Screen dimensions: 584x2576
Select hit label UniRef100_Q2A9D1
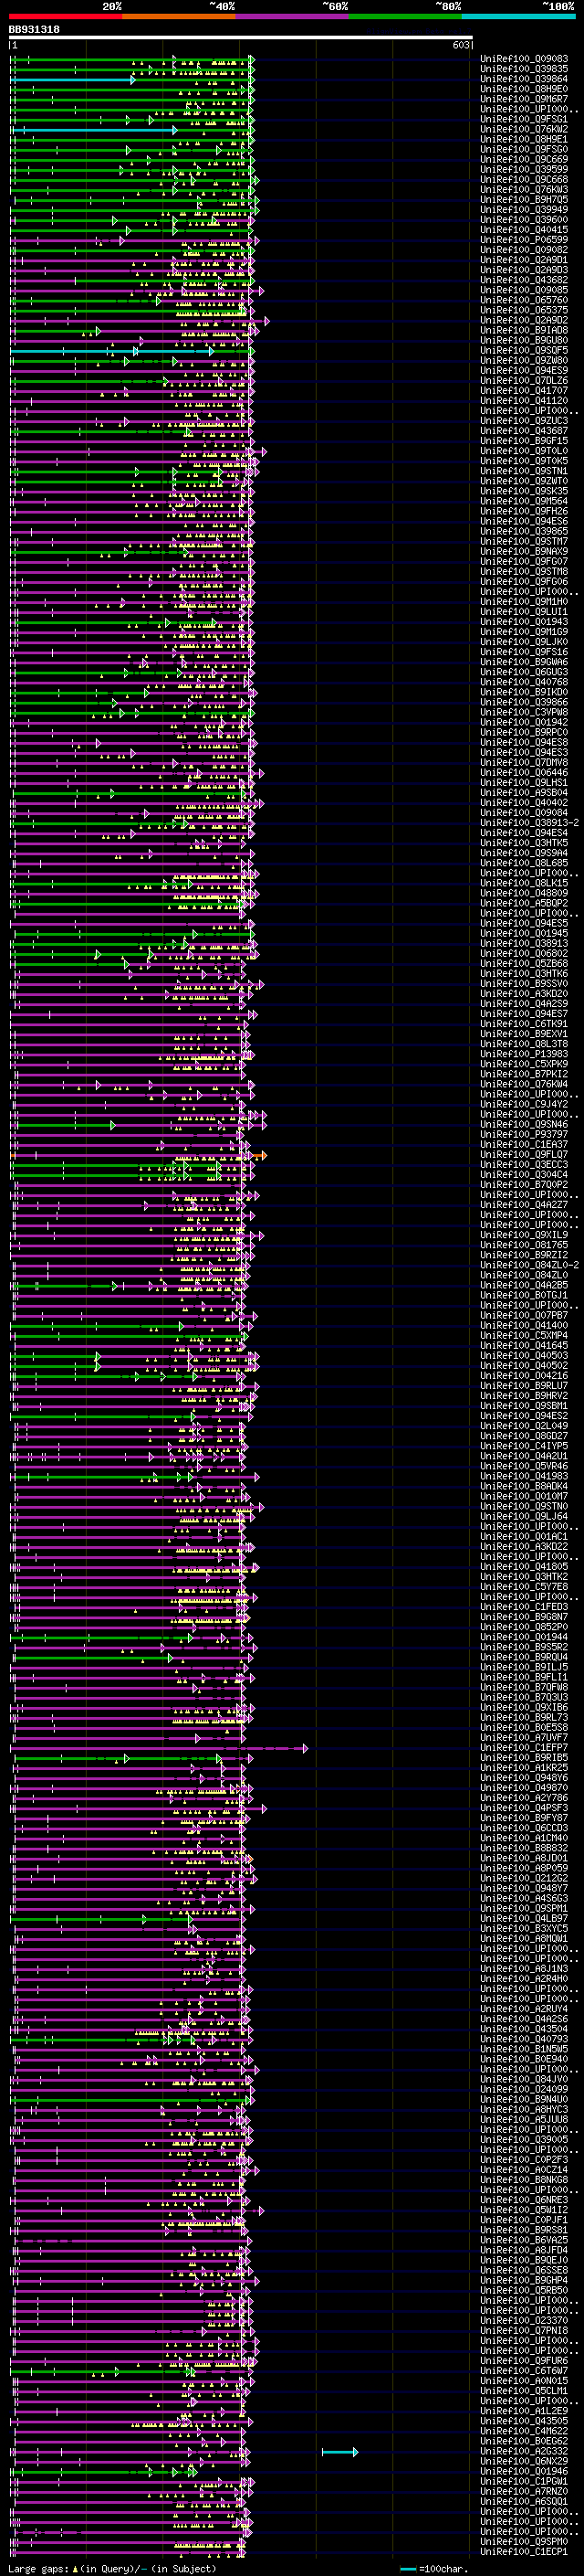click(x=524, y=260)
